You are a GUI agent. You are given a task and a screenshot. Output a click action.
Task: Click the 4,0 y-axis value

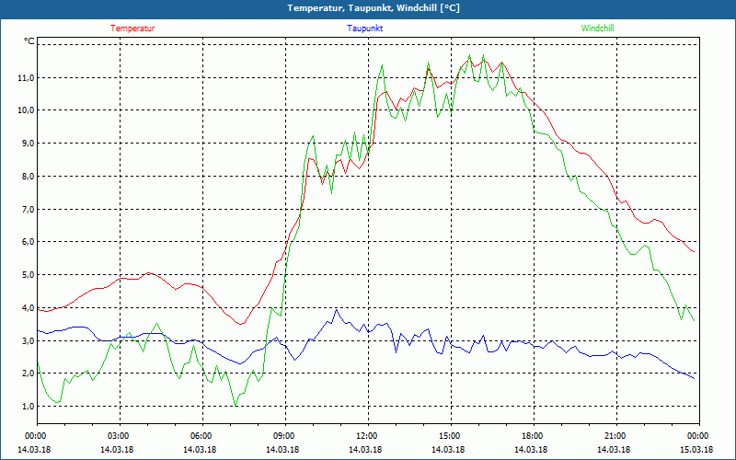pos(28,308)
